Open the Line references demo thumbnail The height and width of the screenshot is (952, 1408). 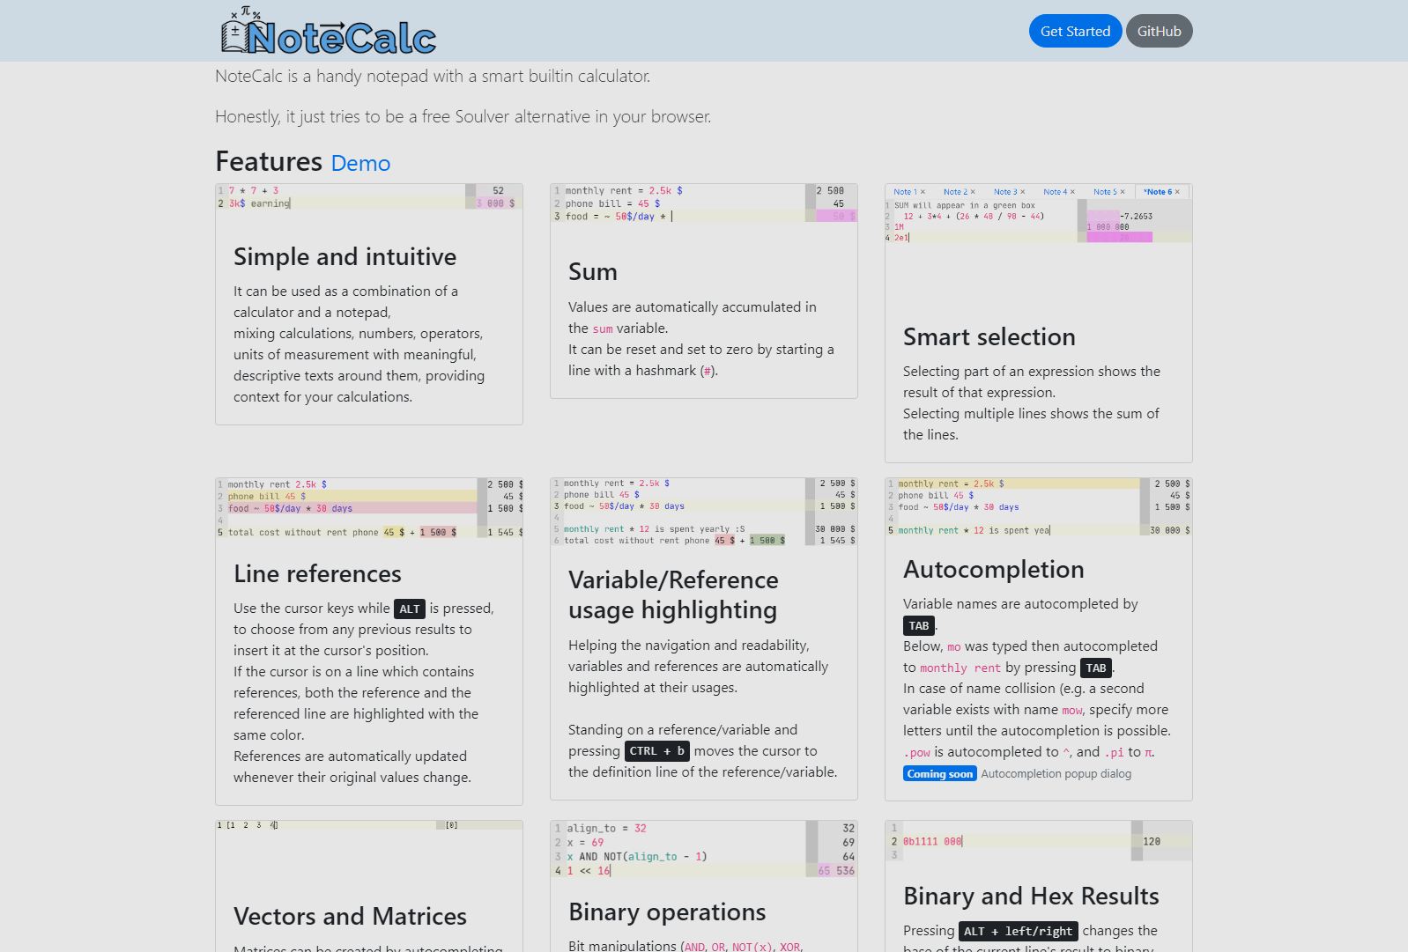coord(369,508)
